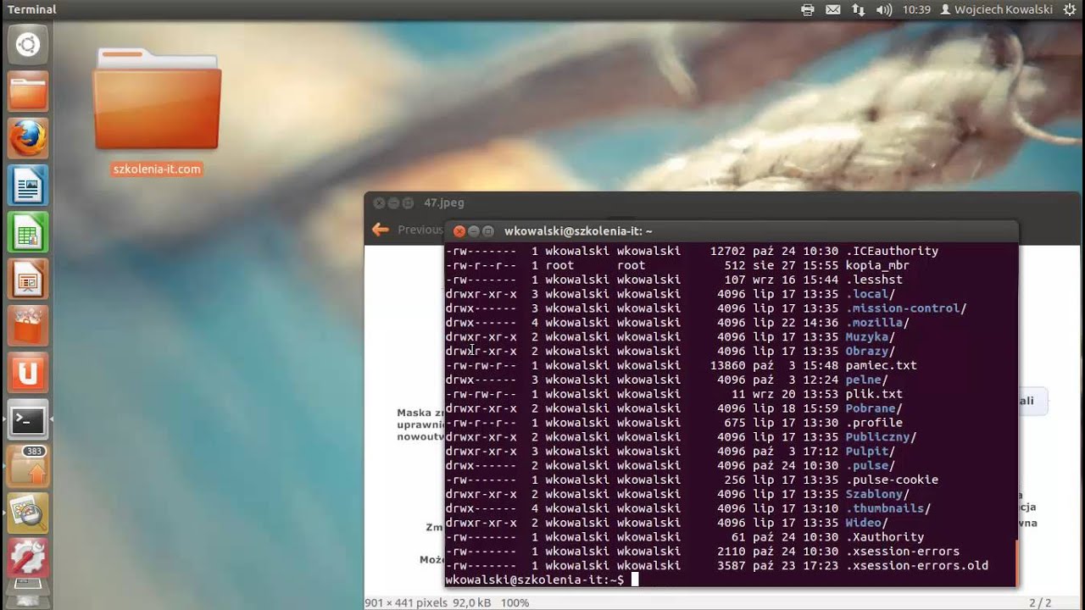This screenshot has width=1085, height=610.
Task: Click the Pobrane/ directory name
Action: click(x=874, y=408)
